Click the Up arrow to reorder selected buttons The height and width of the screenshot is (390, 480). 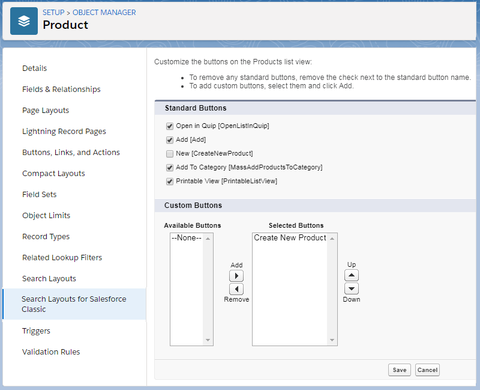pyautogui.click(x=351, y=275)
